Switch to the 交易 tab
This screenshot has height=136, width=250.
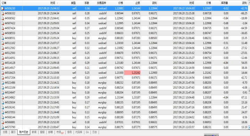coord(5,132)
